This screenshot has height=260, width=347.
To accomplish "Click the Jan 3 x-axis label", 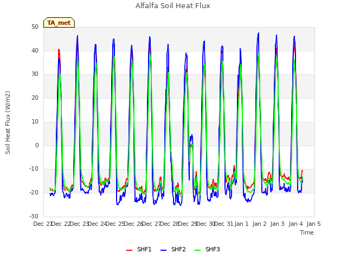I will click(278, 224).
